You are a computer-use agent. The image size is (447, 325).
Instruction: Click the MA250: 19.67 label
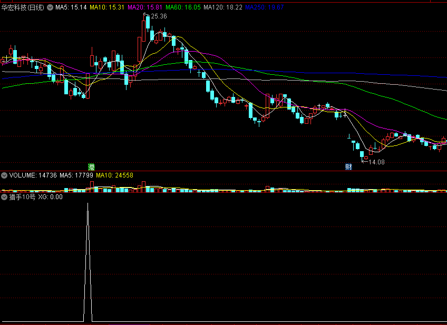[x=265, y=7]
